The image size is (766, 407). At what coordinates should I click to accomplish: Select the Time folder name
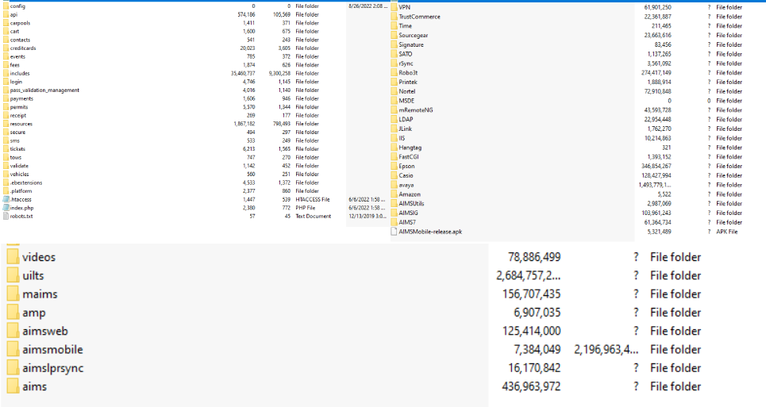pos(405,26)
